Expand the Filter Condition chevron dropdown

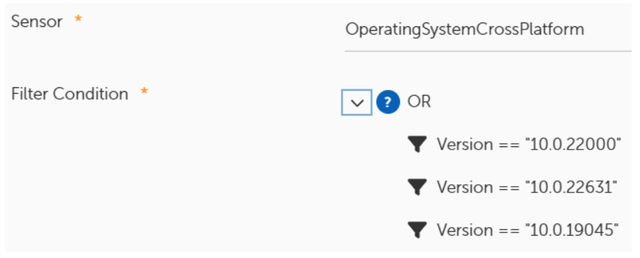click(x=356, y=103)
